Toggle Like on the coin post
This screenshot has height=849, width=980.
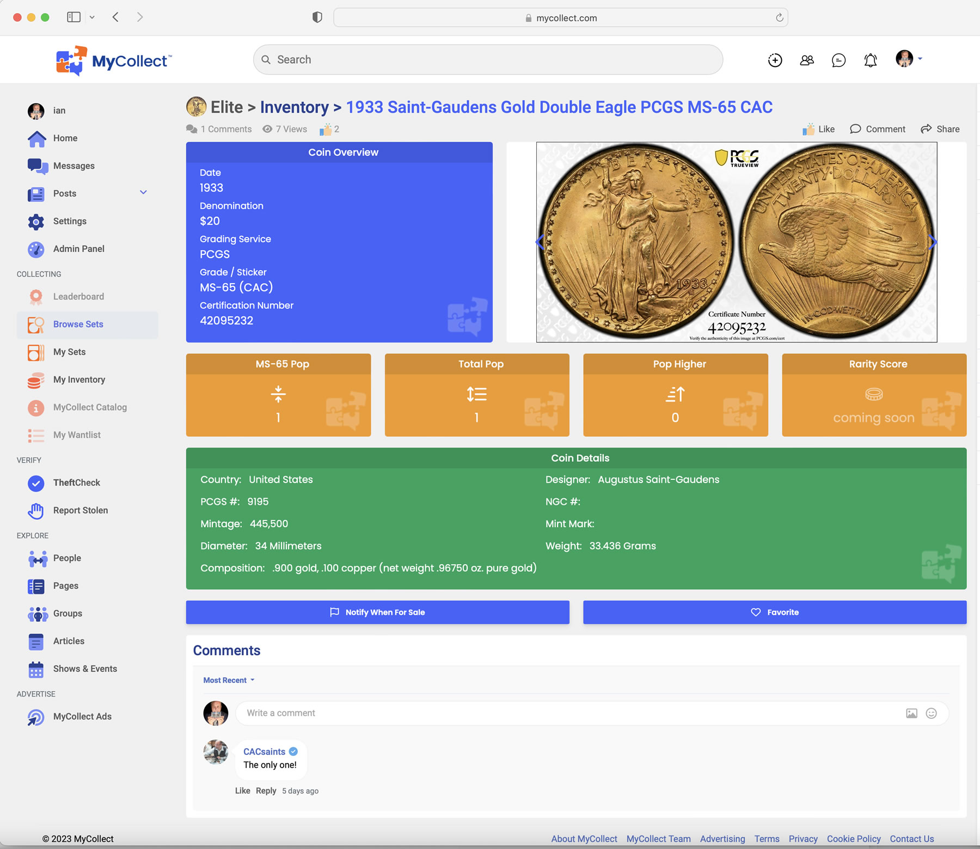818,129
